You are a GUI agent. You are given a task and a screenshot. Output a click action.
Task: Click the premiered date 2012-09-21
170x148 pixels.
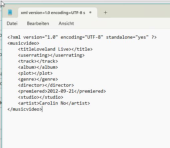tap(61, 91)
